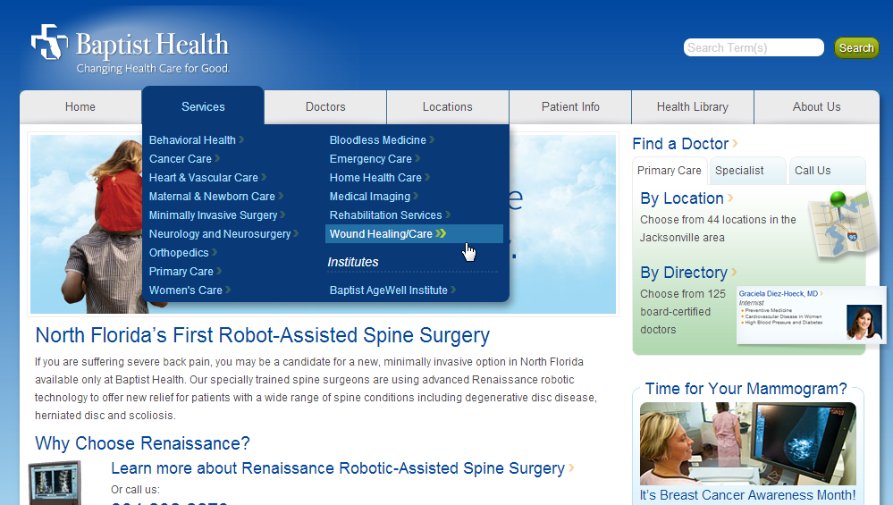The height and width of the screenshot is (505, 893).
Task: Open the Health Library tab
Action: click(693, 107)
